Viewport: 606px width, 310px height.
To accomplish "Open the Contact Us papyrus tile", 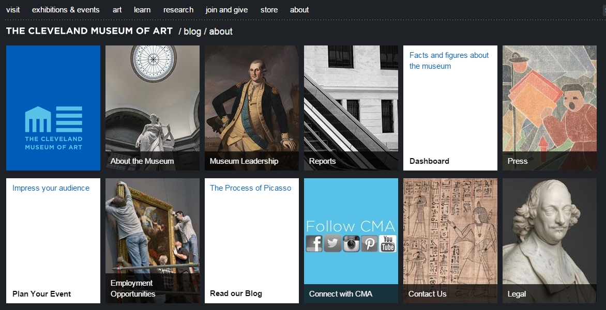I will coord(450,241).
